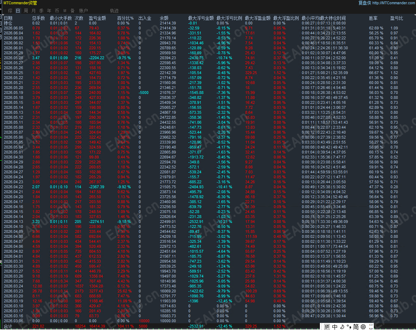Click the 拼 pinyin icon in IME bar
This screenshot has width=416, height=330.
327,327
